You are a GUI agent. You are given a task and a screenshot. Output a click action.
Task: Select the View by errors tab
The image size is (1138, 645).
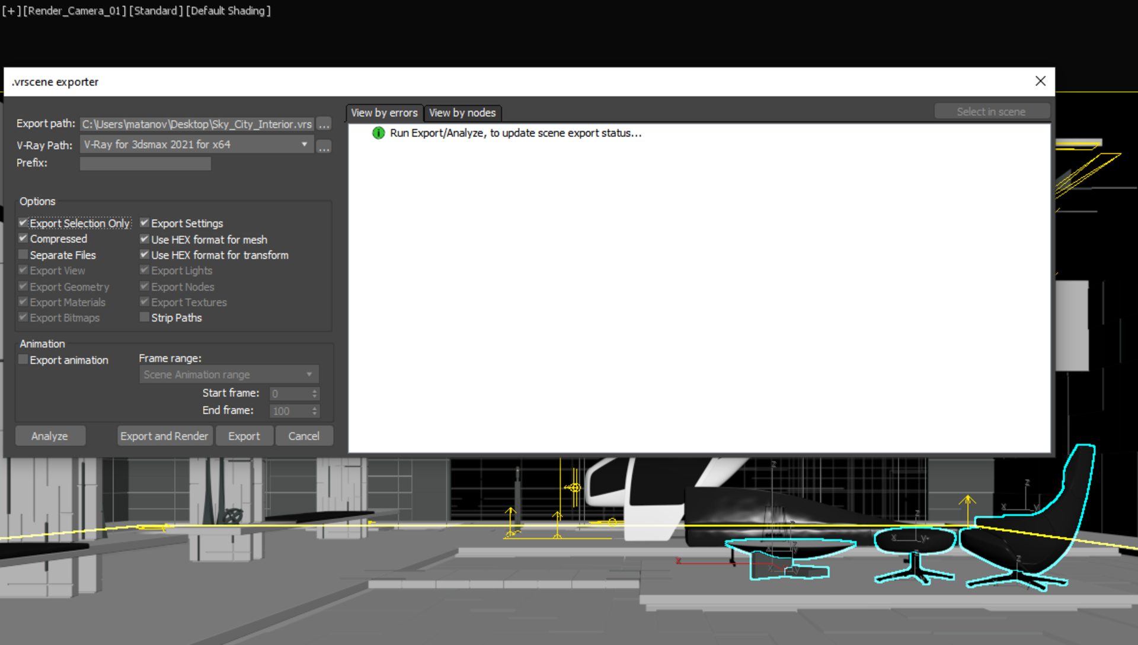[x=383, y=113]
